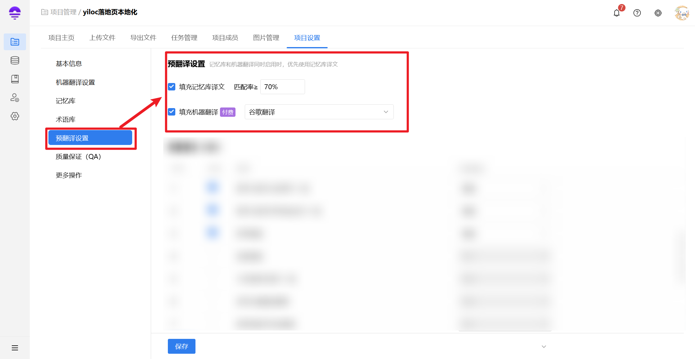Click the chevron beside the save bar
Image resolution: width=695 pixels, height=359 pixels.
tap(544, 347)
